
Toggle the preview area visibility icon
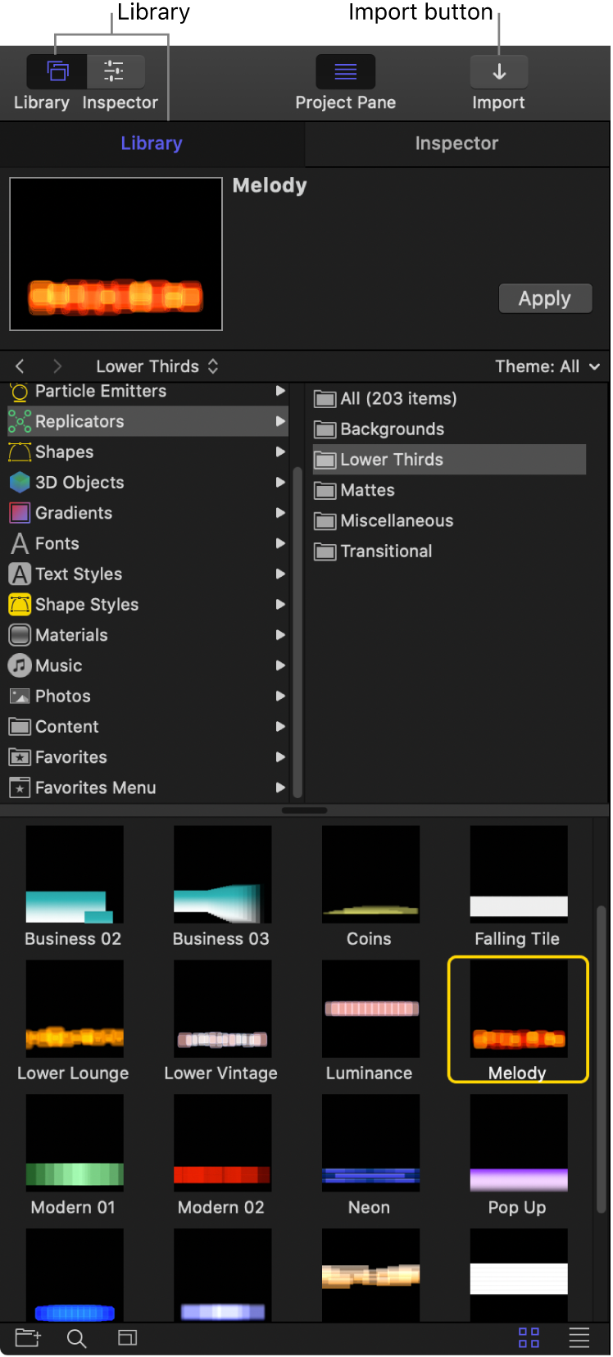[x=127, y=1338]
